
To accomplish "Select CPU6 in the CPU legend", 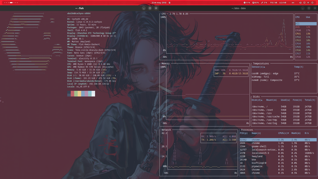I will coord(306,50).
